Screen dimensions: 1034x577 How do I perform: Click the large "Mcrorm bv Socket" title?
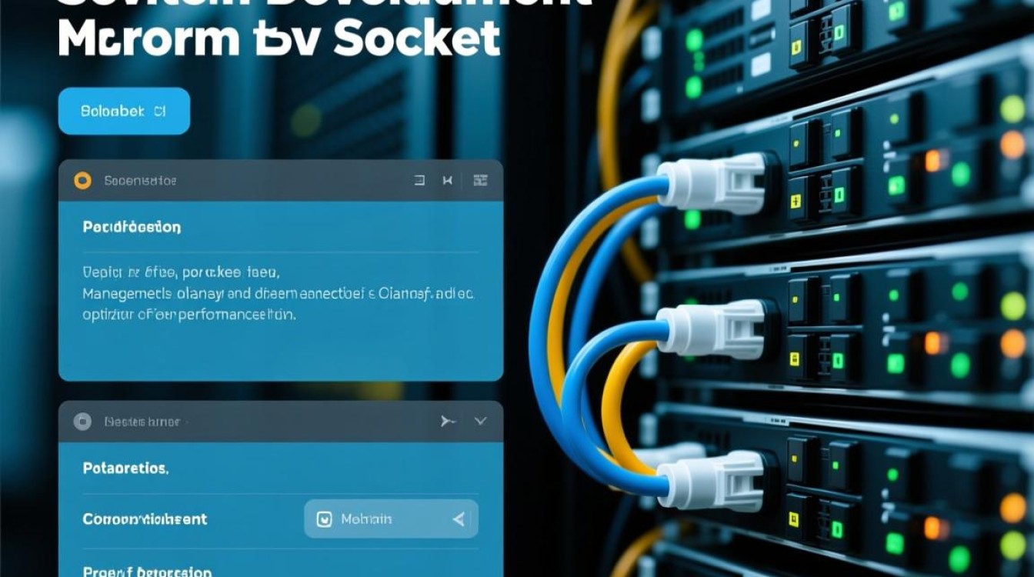click(x=279, y=38)
